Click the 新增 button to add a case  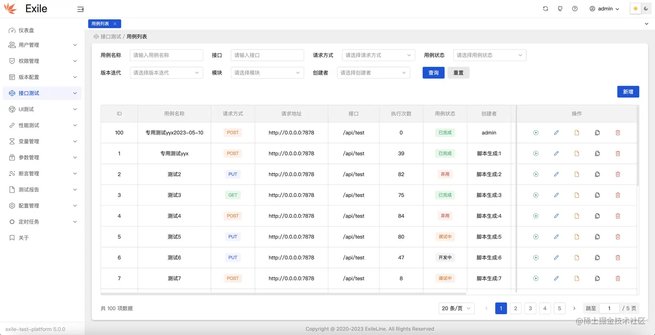click(x=628, y=92)
